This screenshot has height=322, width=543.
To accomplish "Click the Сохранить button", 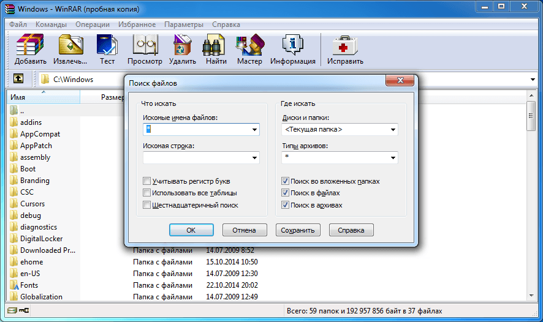I will (298, 230).
